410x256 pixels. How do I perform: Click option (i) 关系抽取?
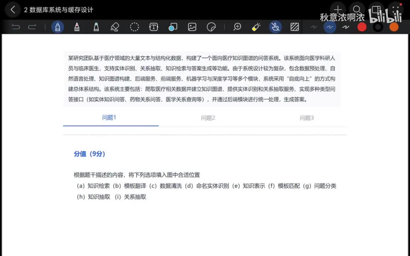pyautogui.click(x=130, y=197)
